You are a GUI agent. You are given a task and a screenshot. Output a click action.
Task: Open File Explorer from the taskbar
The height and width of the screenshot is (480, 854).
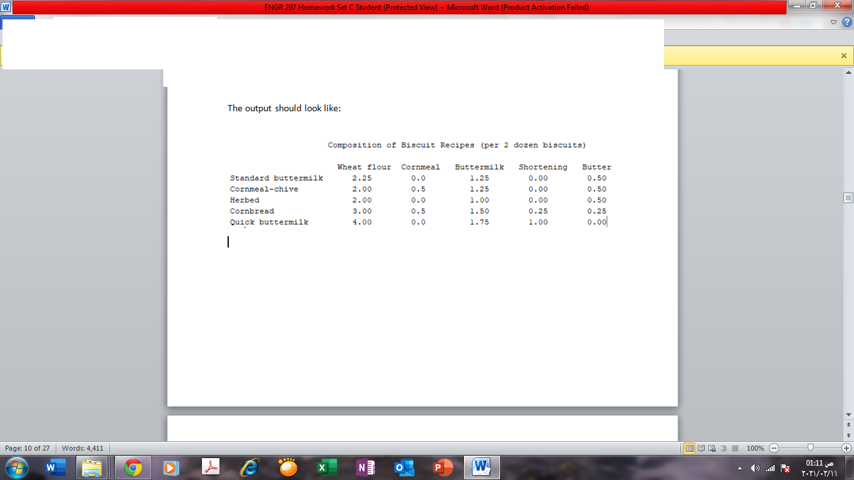pos(93,467)
